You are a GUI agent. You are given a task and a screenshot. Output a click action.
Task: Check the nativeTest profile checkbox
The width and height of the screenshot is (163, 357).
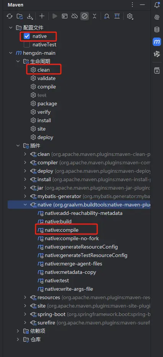coord(27,44)
